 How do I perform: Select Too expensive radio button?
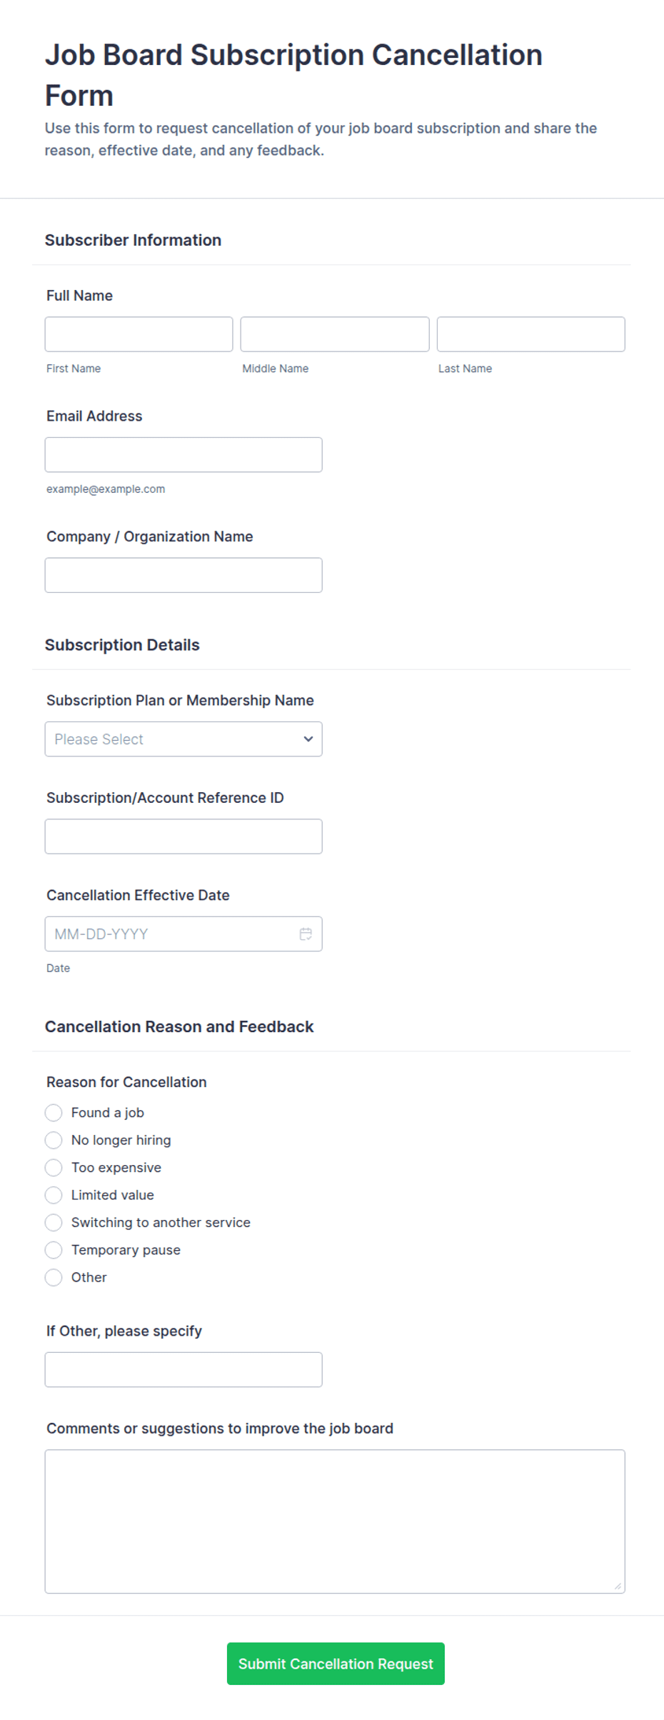54,1167
